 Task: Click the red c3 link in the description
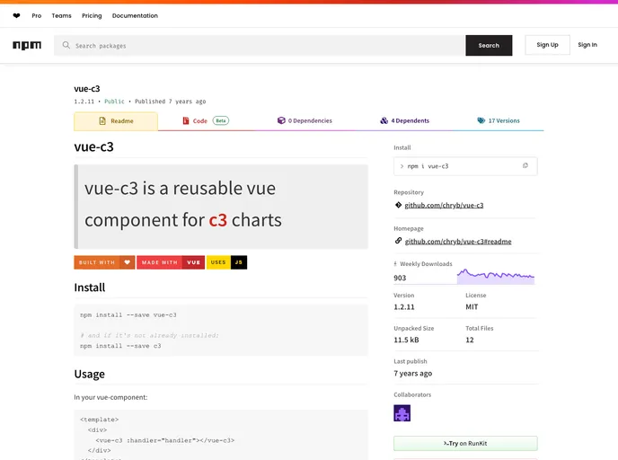218,220
